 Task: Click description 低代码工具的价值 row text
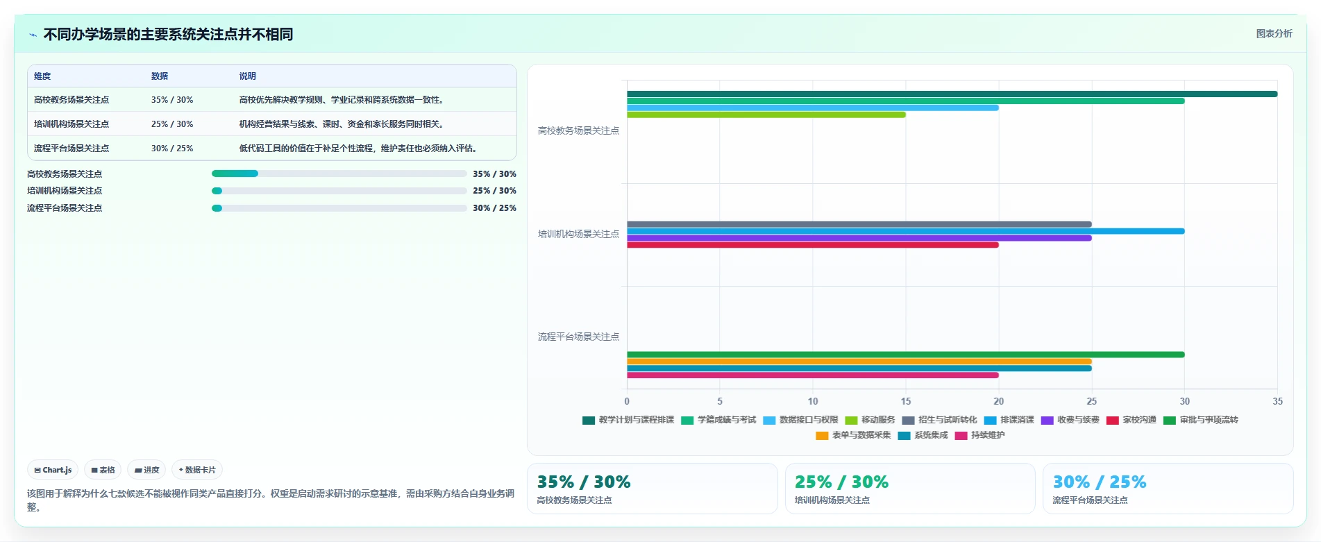(359, 149)
